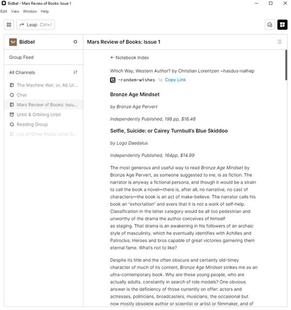Open the Leap search button
This screenshot has height=310, width=291.
(x=36, y=25)
